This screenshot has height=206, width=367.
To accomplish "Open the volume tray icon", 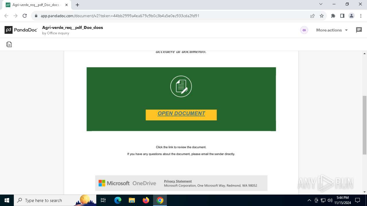I will point(330,200).
